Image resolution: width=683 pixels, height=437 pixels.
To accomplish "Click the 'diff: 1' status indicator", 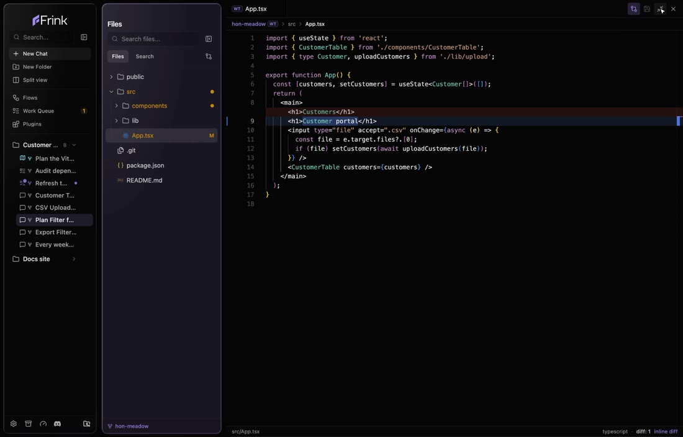I will [643, 432].
